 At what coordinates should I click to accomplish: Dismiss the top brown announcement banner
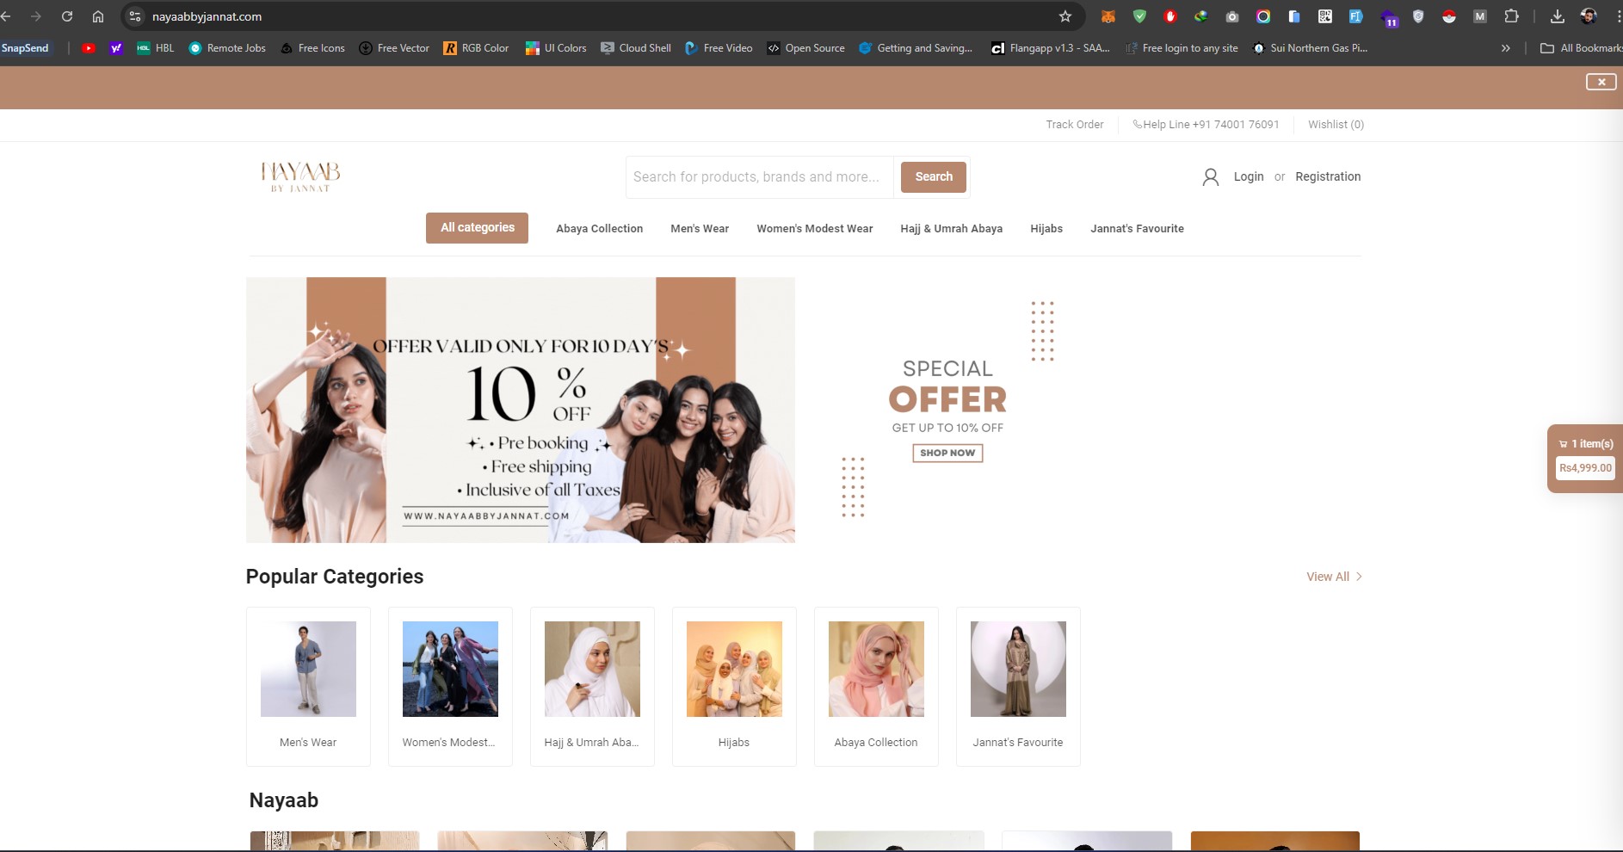[1601, 82]
